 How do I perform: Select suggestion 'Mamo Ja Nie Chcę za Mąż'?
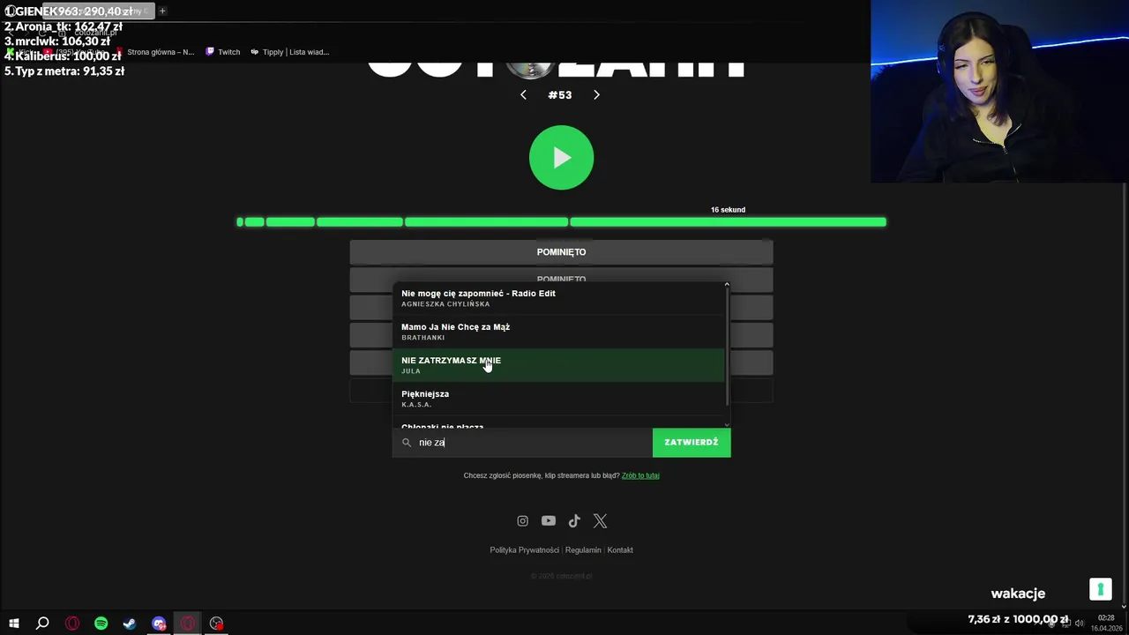point(557,332)
